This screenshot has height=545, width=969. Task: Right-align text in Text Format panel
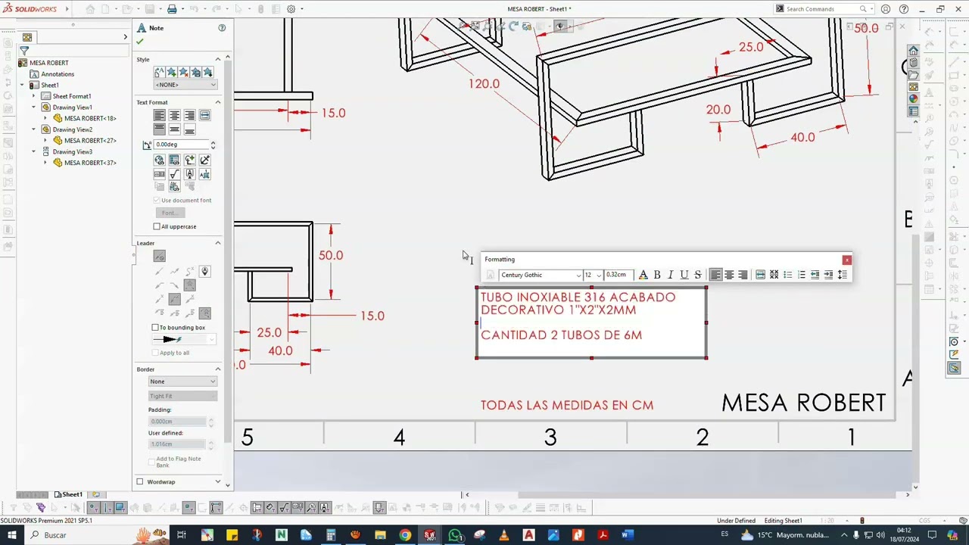coord(190,115)
